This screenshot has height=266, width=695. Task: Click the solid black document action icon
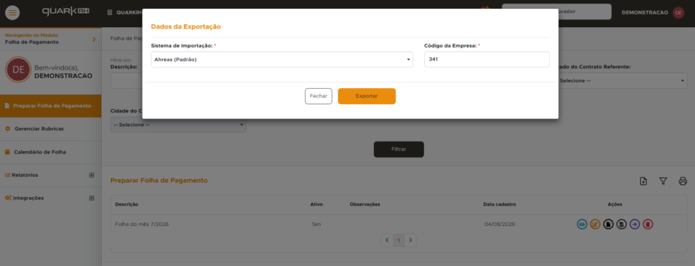pyautogui.click(x=609, y=225)
